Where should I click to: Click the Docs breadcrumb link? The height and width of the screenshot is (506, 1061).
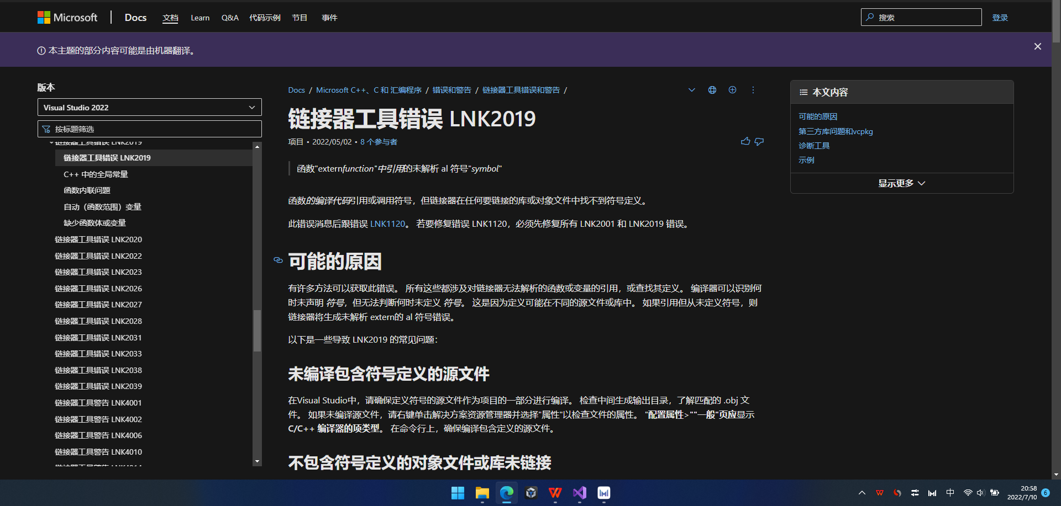point(296,90)
